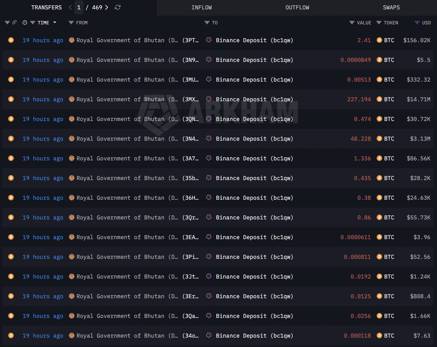Click Bhutan entity icon in 3PT row
The height and width of the screenshot is (347, 437).
tap(72, 40)
